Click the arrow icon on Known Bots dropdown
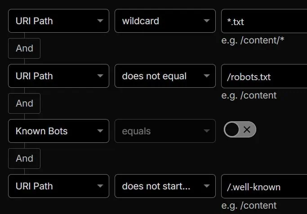The height and width of the screenshot is (214, 307). pos(100,131)
